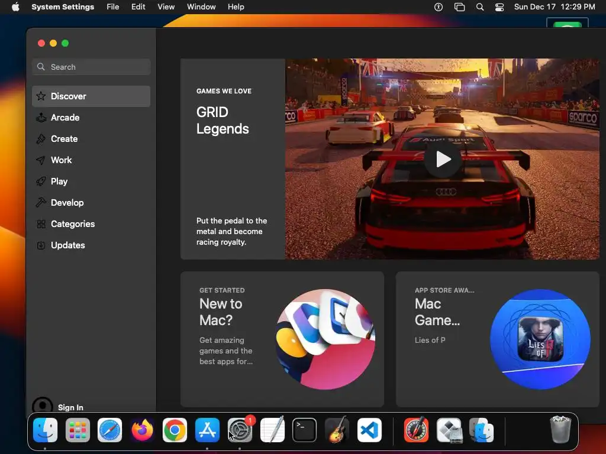Image resolution: width=606 pixels, height=454 pixels.
Task: Click the App Store dock icon
Action: tap(207, 430)
